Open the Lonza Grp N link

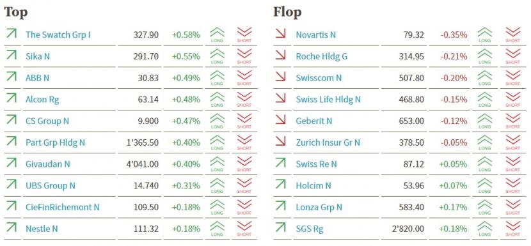(319, 207)
